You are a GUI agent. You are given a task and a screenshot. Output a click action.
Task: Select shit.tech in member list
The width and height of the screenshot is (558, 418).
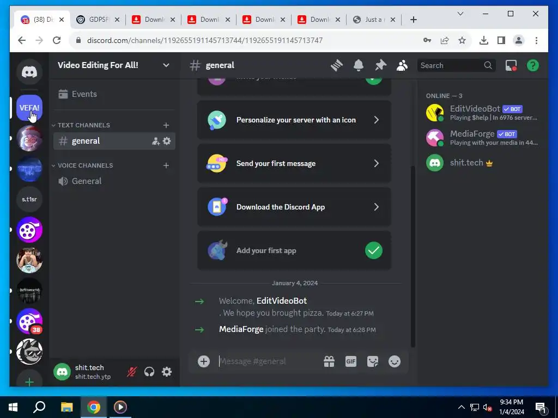(483, 163)
